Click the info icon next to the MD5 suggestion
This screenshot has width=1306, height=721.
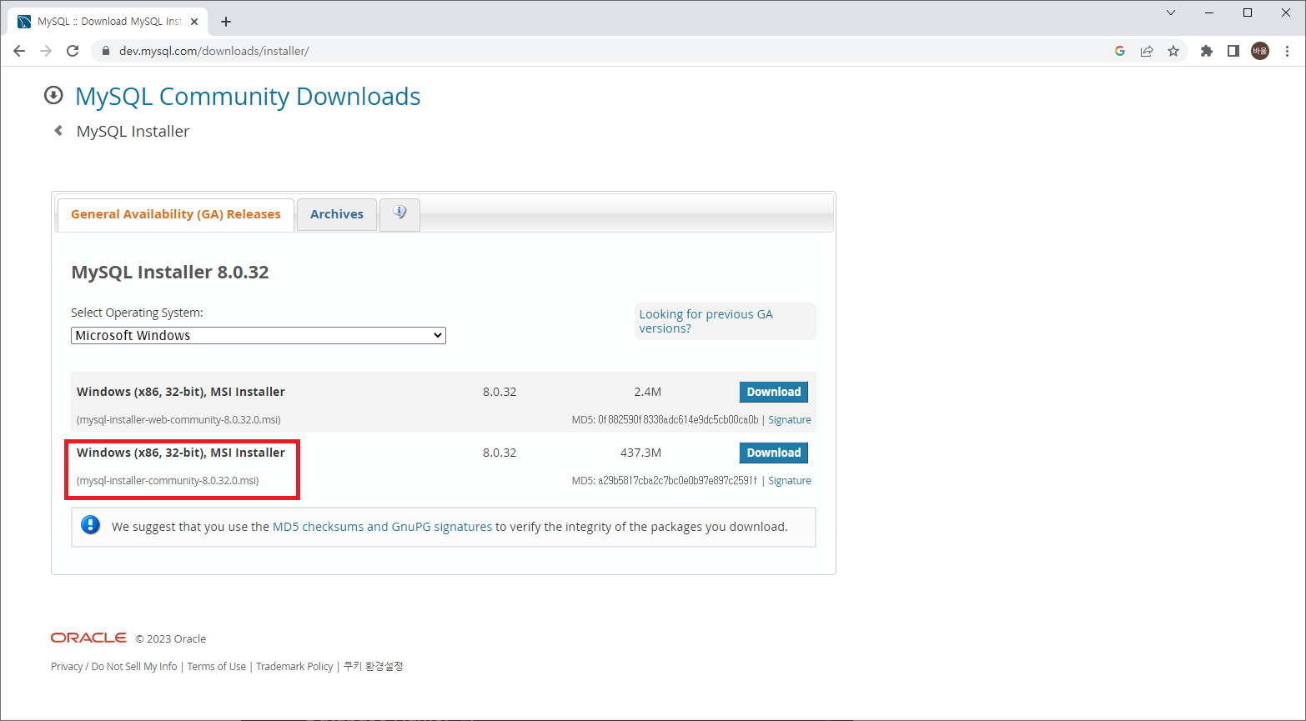(x=90, y=525)
